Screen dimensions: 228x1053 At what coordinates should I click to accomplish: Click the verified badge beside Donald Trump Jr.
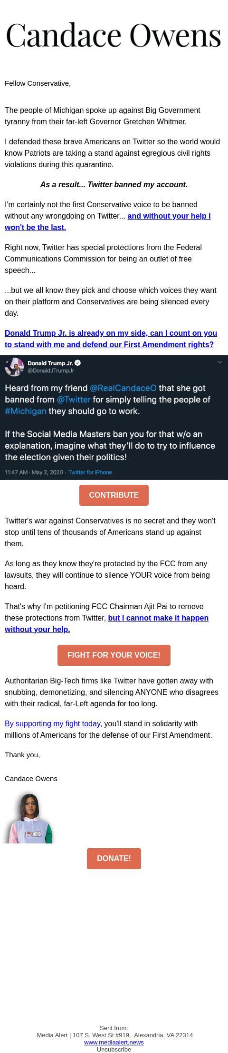78,363
